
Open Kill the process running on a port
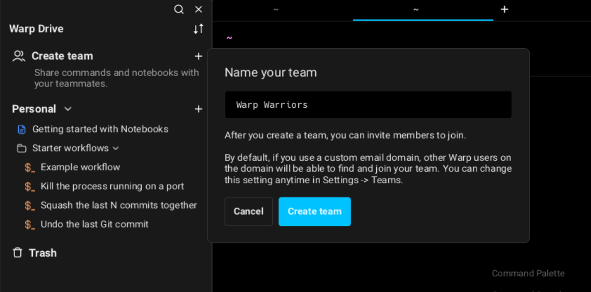112,186
